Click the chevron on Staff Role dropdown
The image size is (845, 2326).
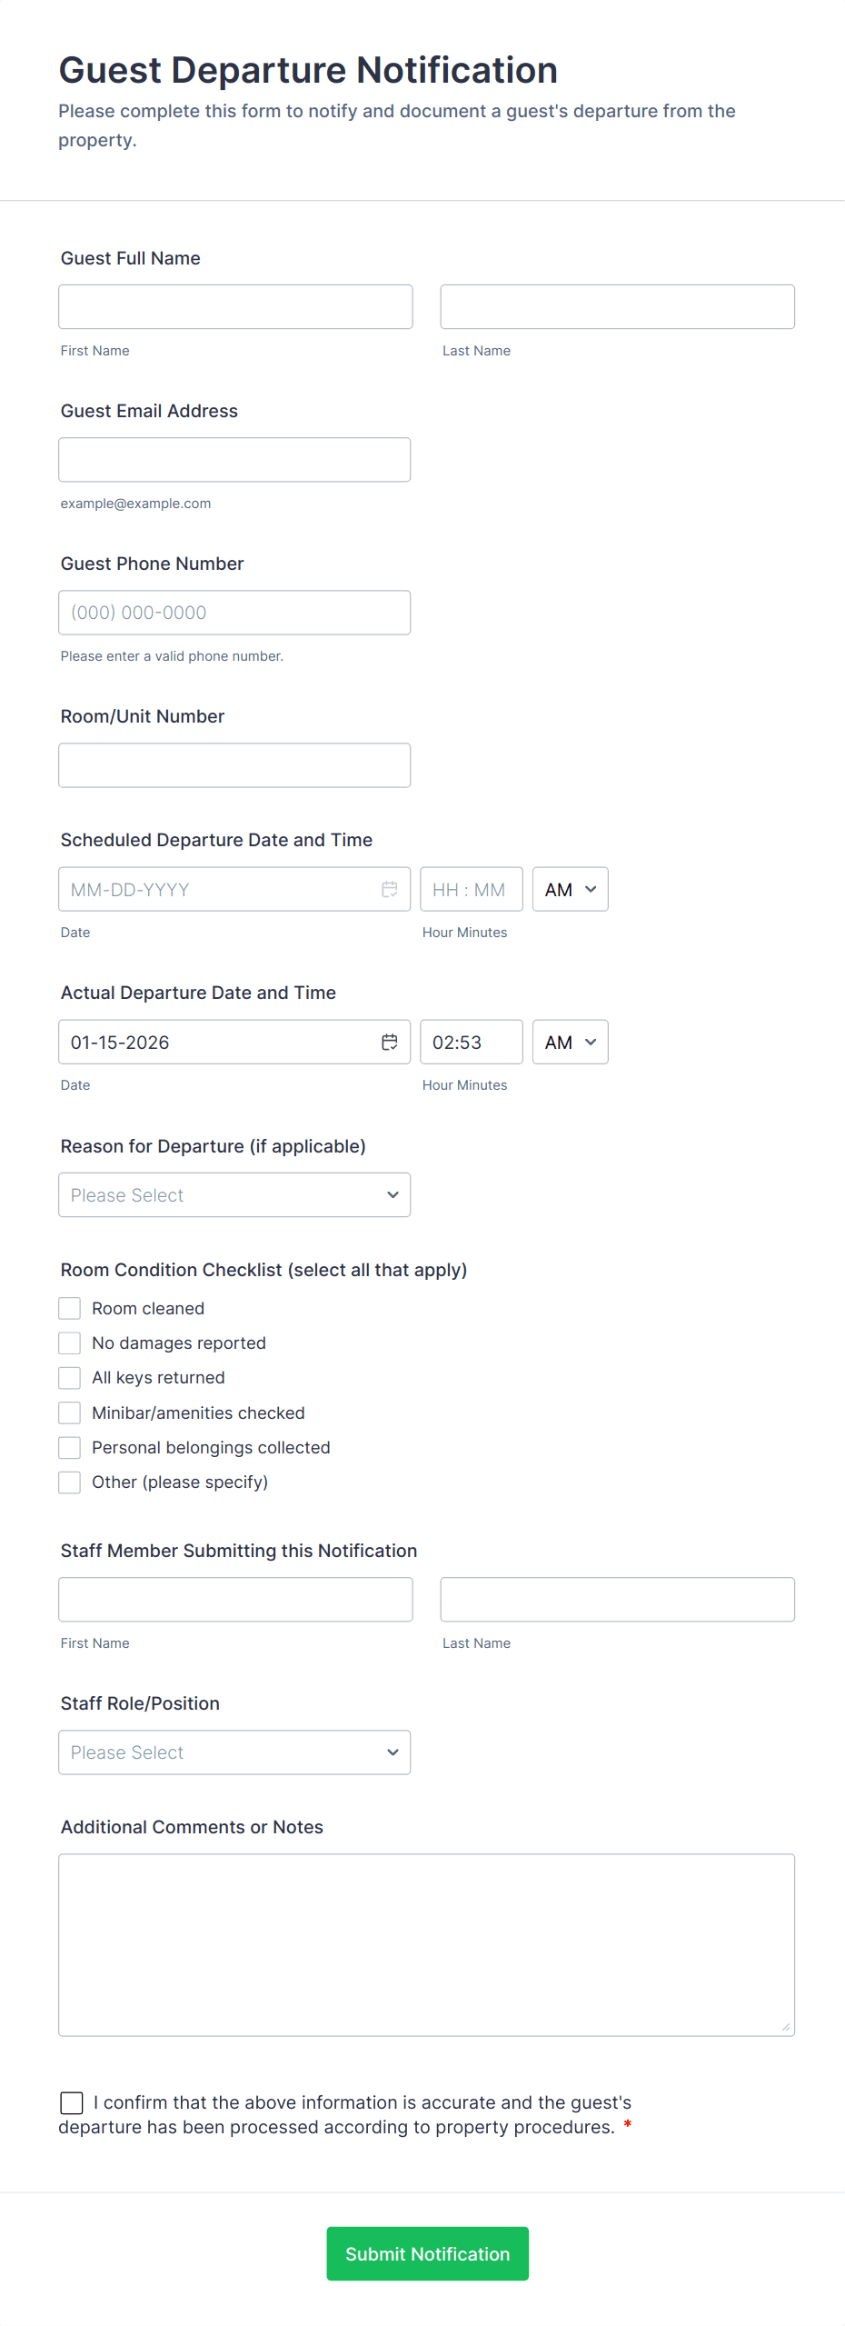[392, 1752]
